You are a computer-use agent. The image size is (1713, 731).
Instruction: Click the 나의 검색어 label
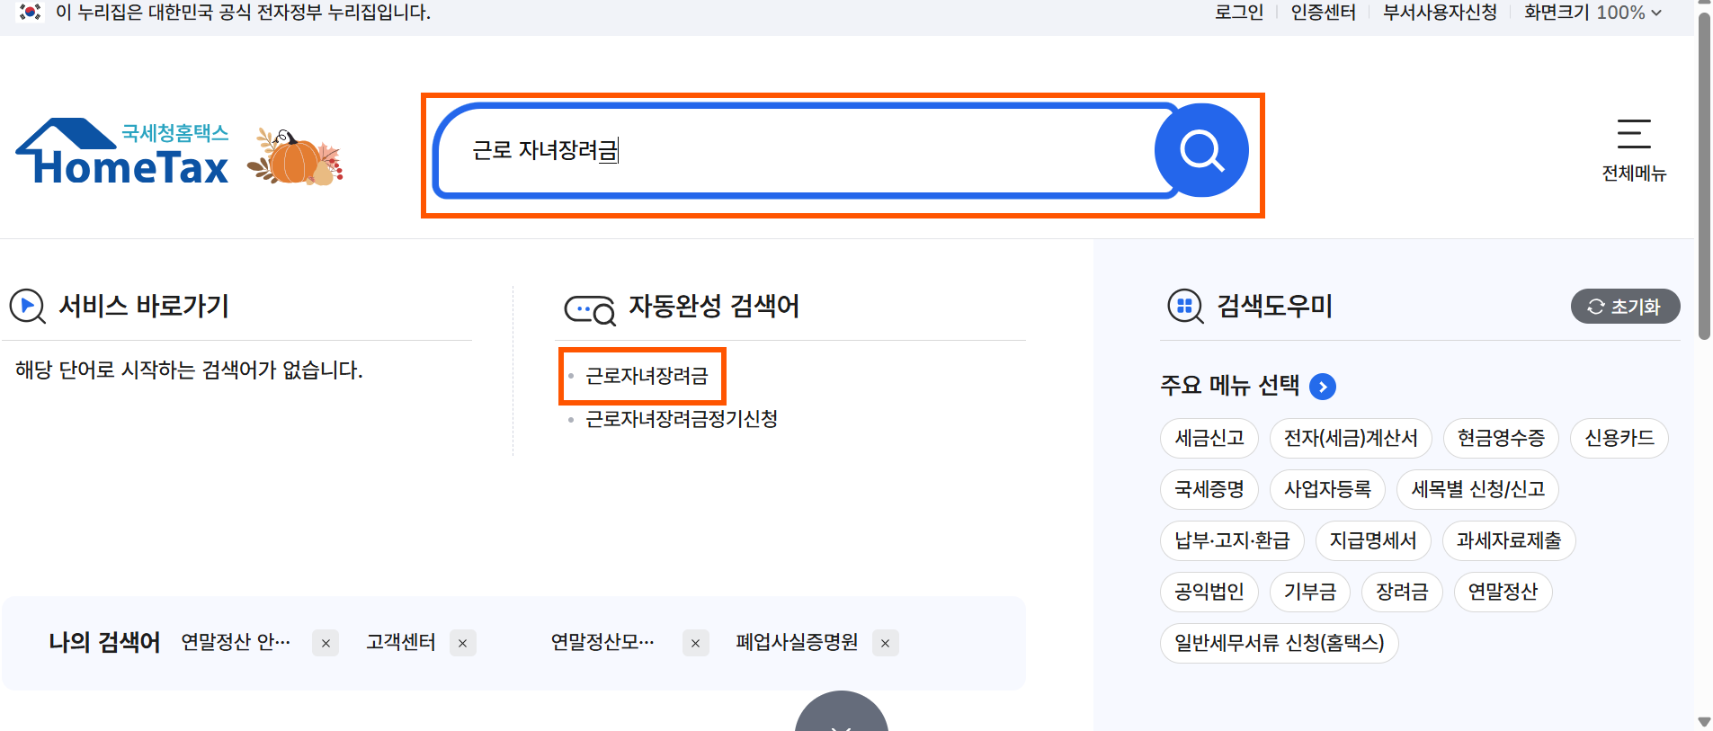[104, 643]
